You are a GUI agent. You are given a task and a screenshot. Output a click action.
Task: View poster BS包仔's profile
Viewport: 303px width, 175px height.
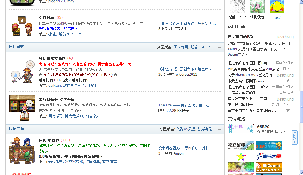point(183,110)
